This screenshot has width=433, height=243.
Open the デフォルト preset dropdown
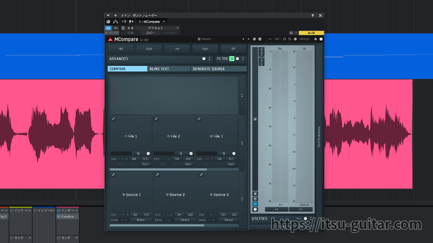157,28
